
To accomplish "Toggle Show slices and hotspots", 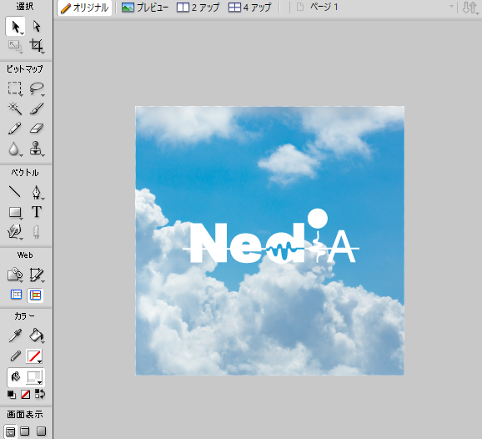I will [35, 295].
